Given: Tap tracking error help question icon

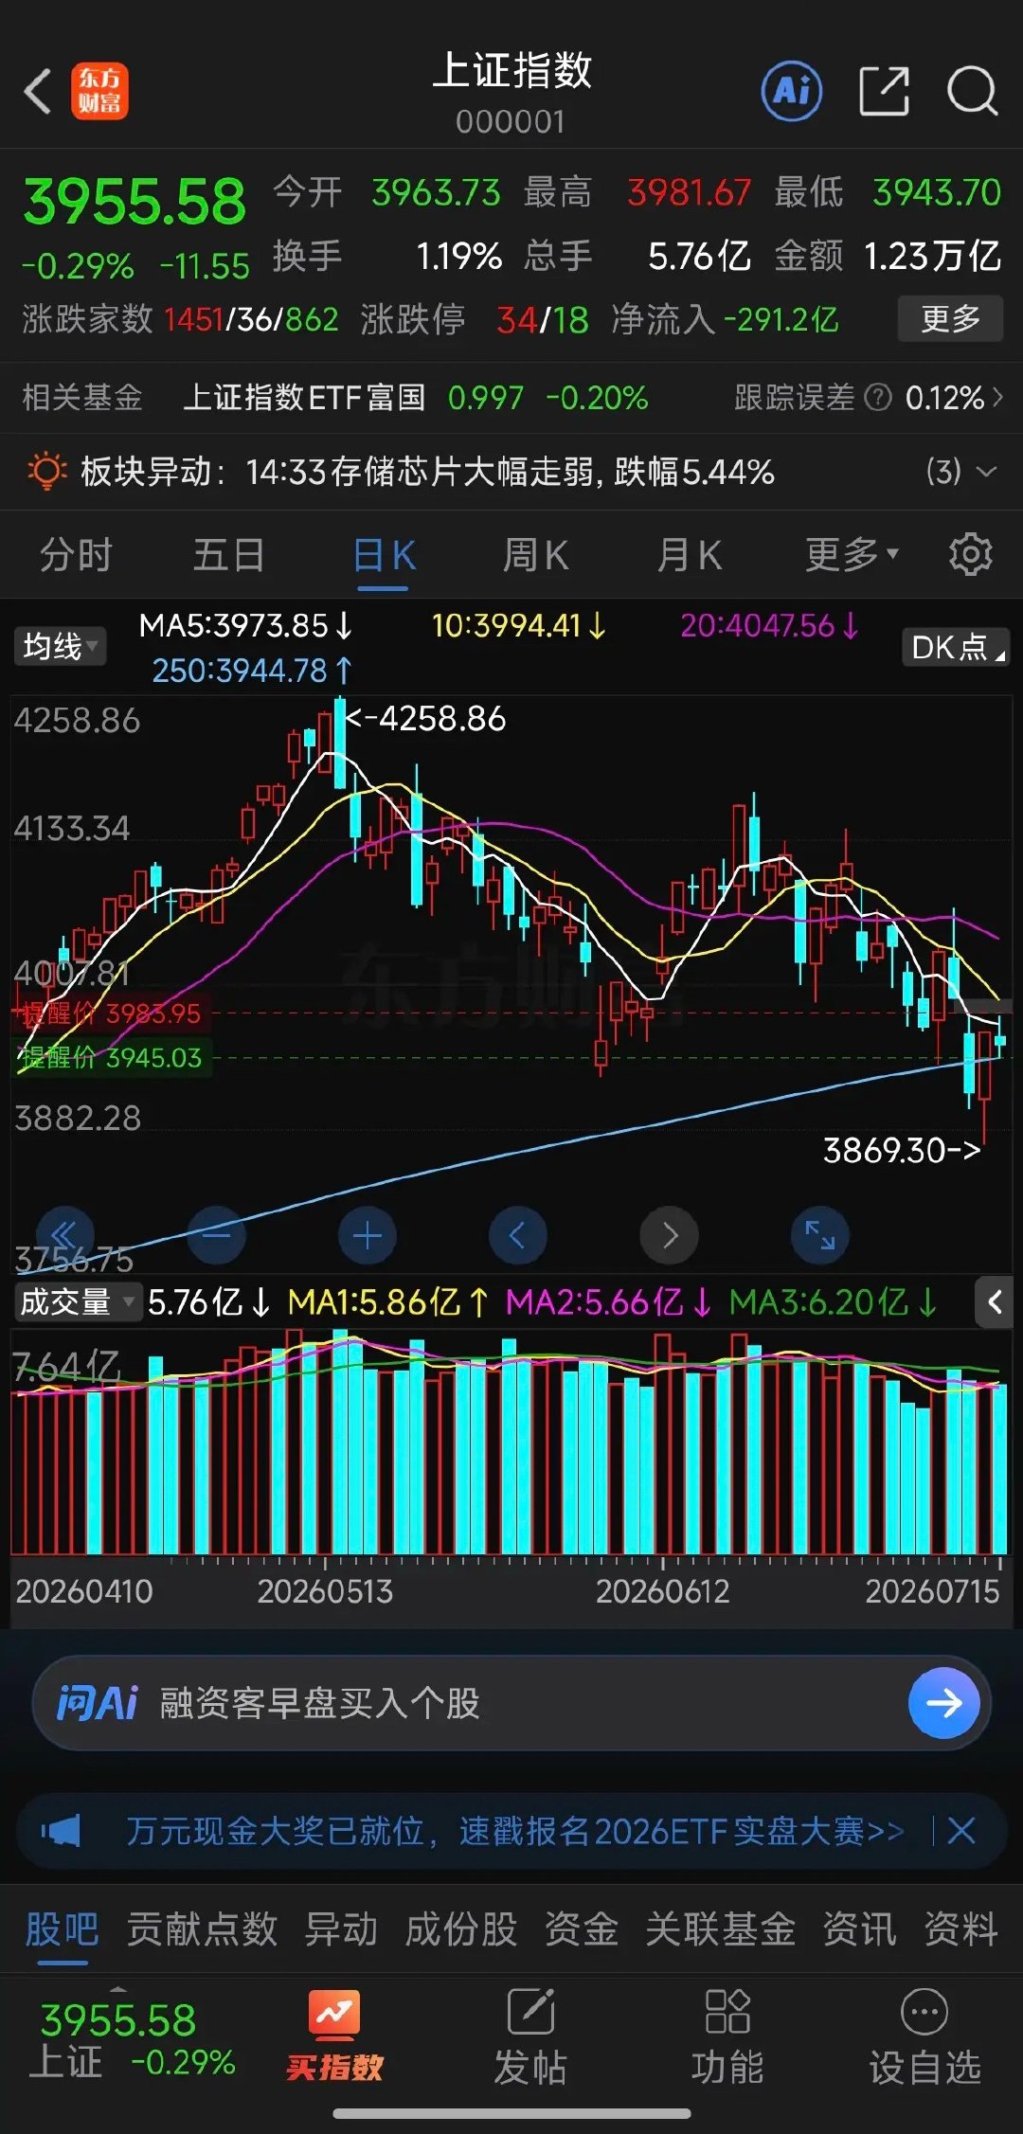Looking at the screenshot, I should [879, 397].
